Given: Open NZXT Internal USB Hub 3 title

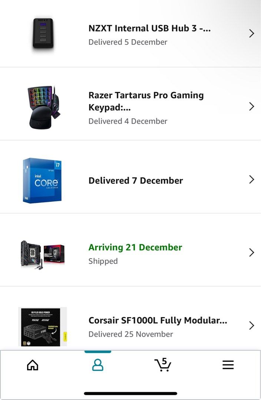Looking at the screenshot, I should (x=149, y=28).
